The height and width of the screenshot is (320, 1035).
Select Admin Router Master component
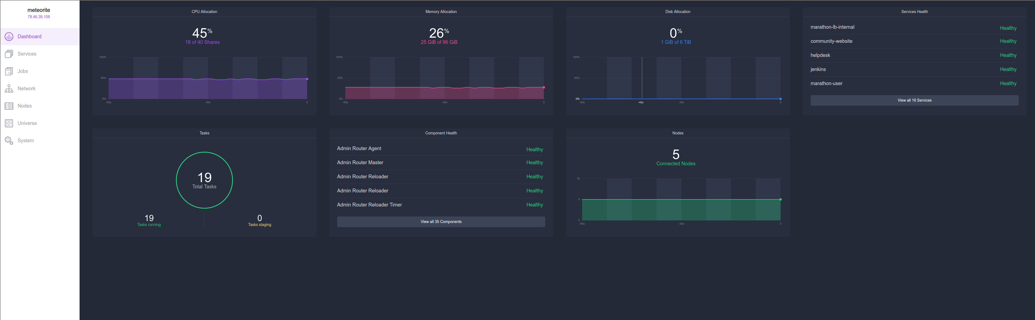(360, 162)
